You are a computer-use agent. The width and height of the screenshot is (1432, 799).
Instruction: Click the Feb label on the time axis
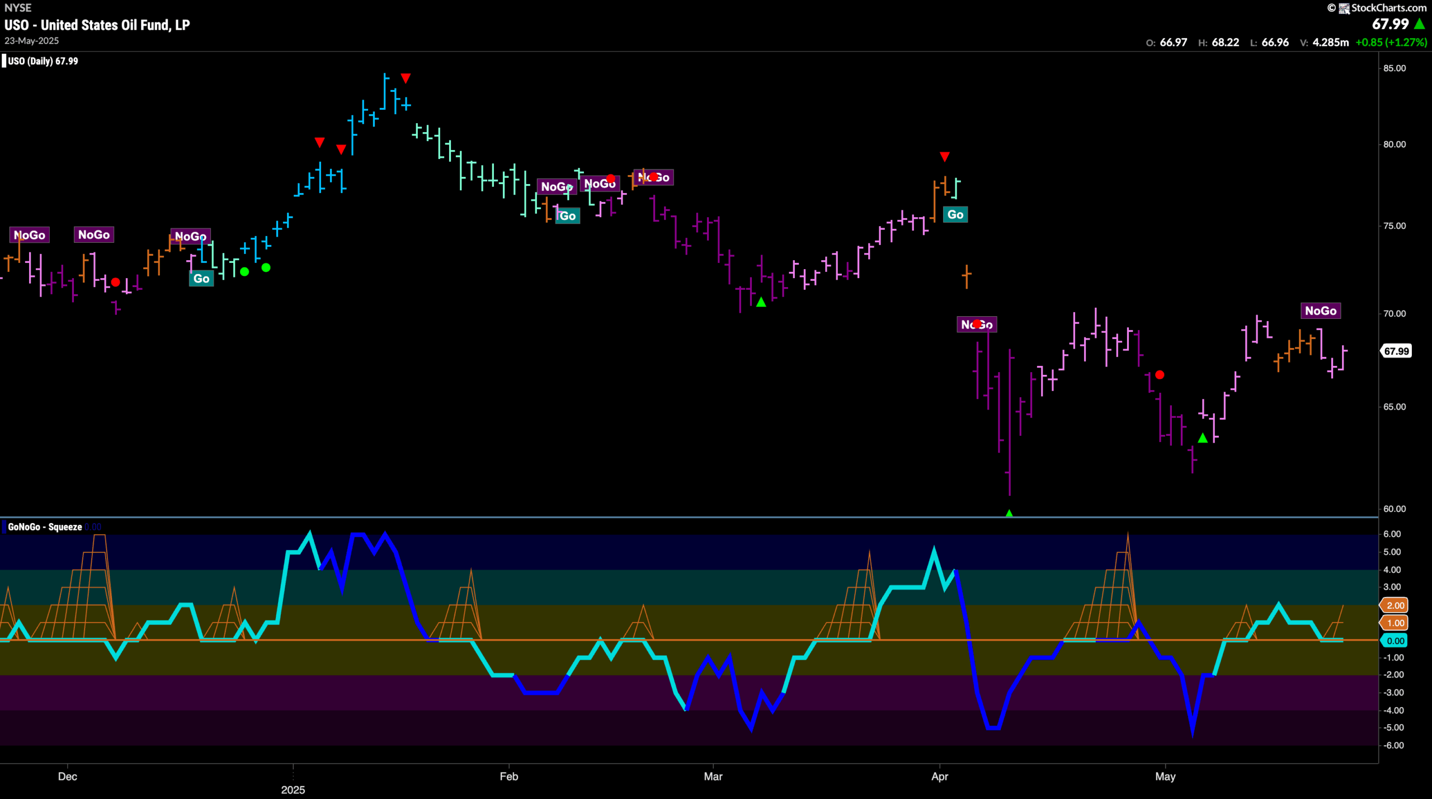pyautogui.click(x=509, y=776)
